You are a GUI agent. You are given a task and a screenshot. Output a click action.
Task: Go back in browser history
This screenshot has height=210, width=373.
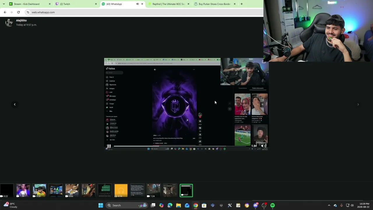click(5, 12)
